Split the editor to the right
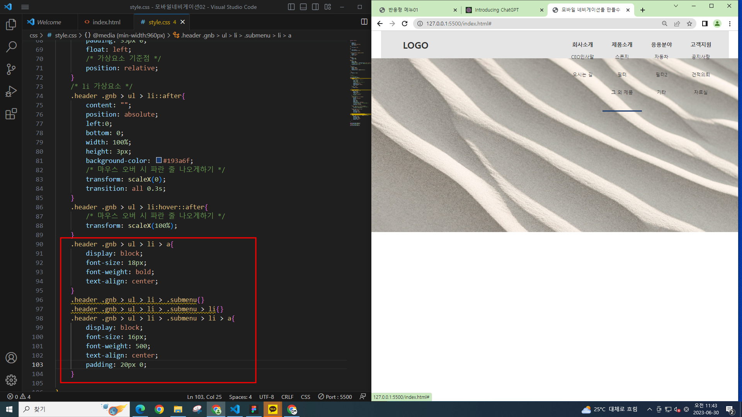The height and width of the screenshot is (417, 742). 364,22
